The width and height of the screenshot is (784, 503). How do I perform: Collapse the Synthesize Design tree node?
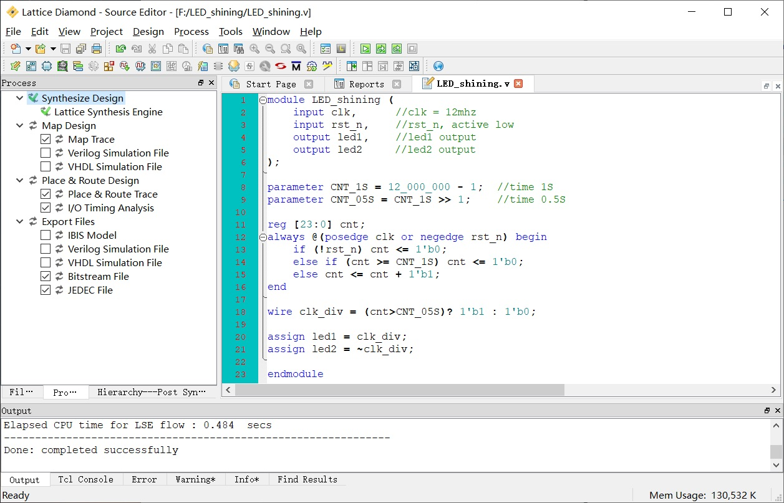pyautogui.click(x=20, y=98)
